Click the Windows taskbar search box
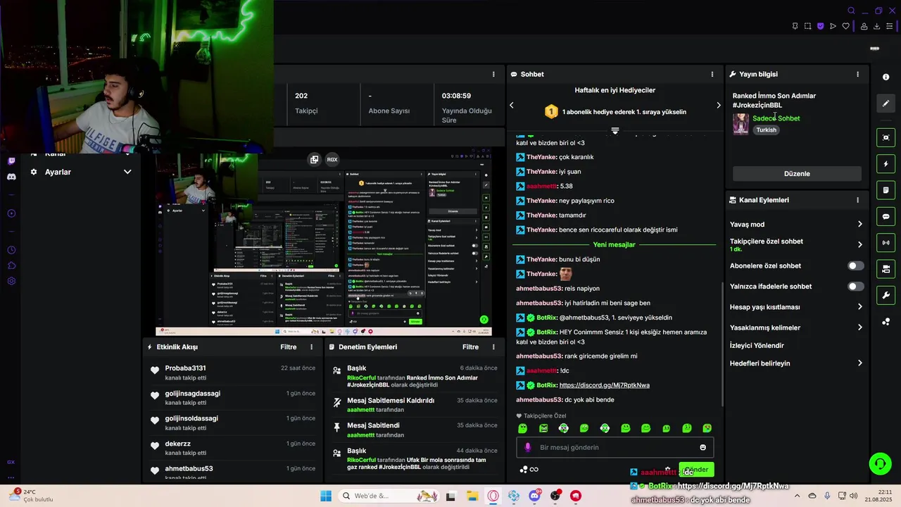901x507 pixels. [x=390, y=496]
